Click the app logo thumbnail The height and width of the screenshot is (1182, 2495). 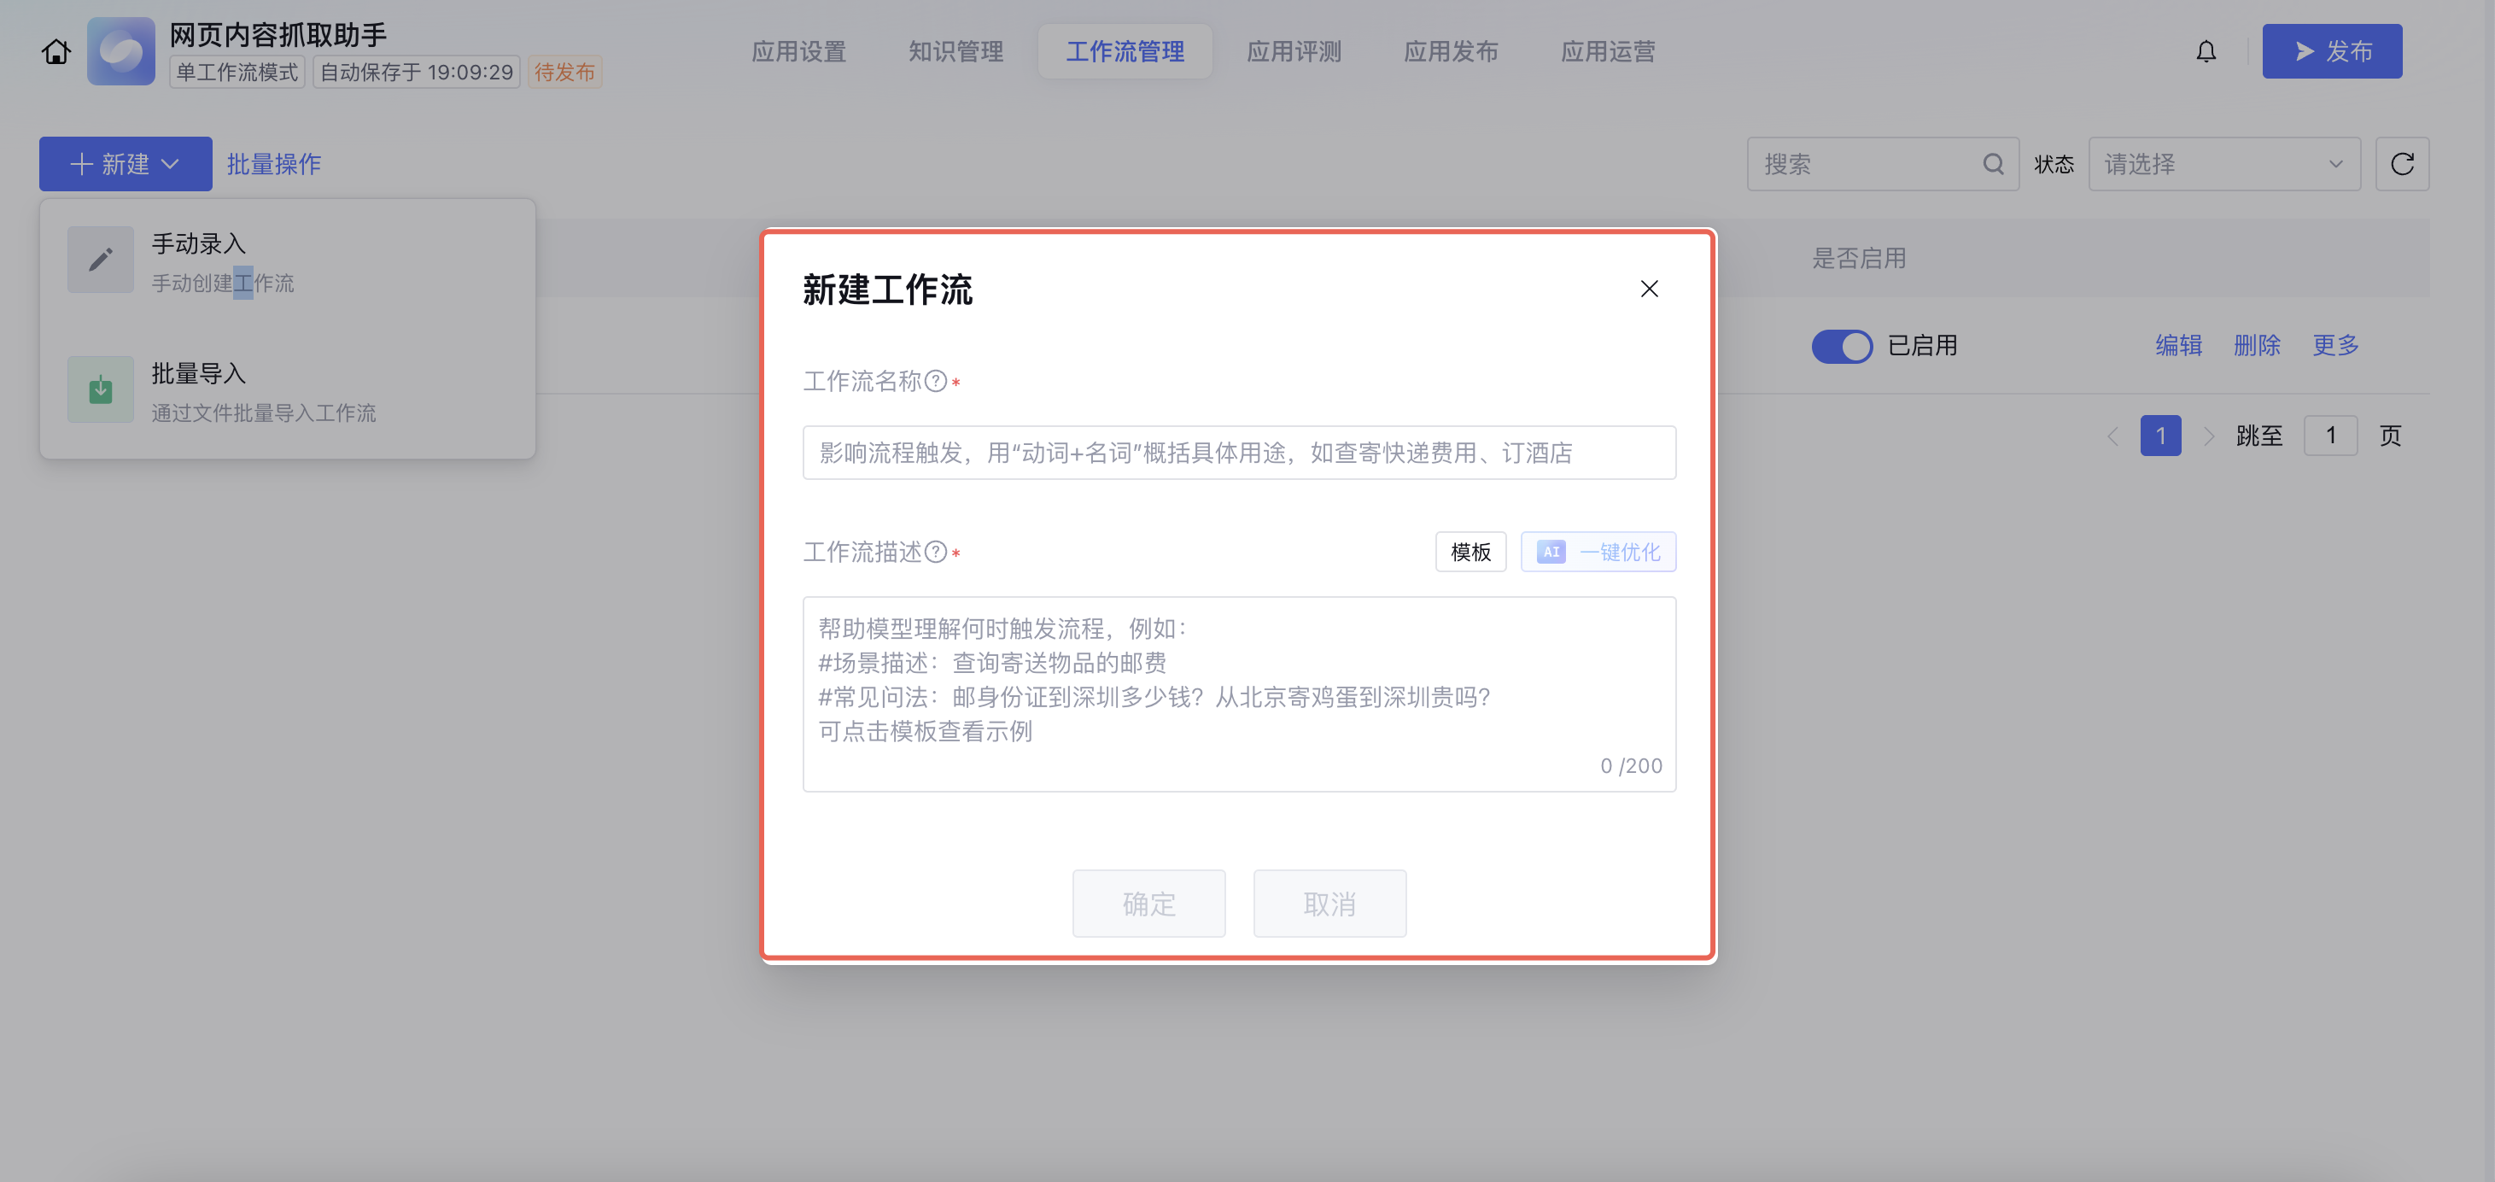click(121, 51)
